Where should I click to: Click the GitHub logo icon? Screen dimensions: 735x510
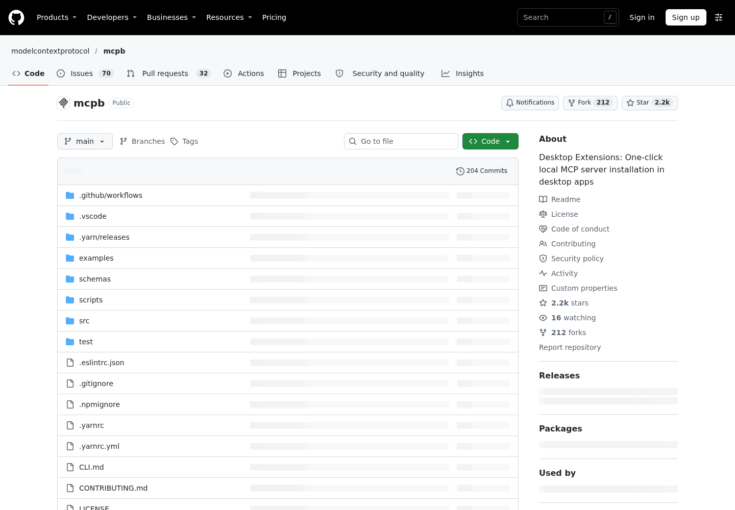click(x=16, y=17)
